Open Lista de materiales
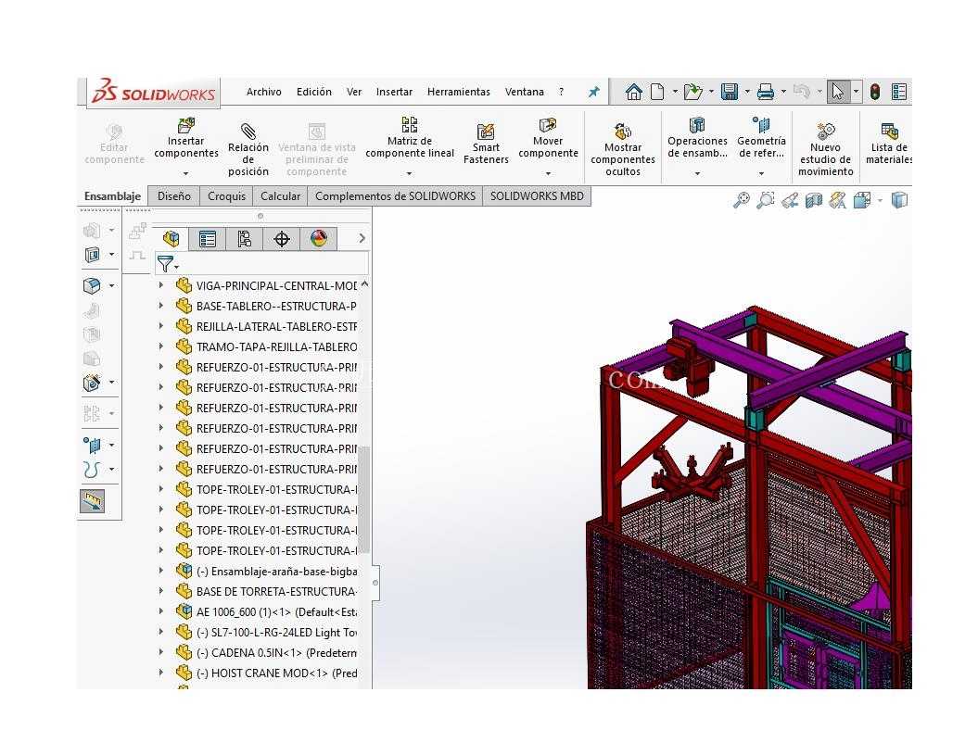The image size is (978, 755). (889, 145)
